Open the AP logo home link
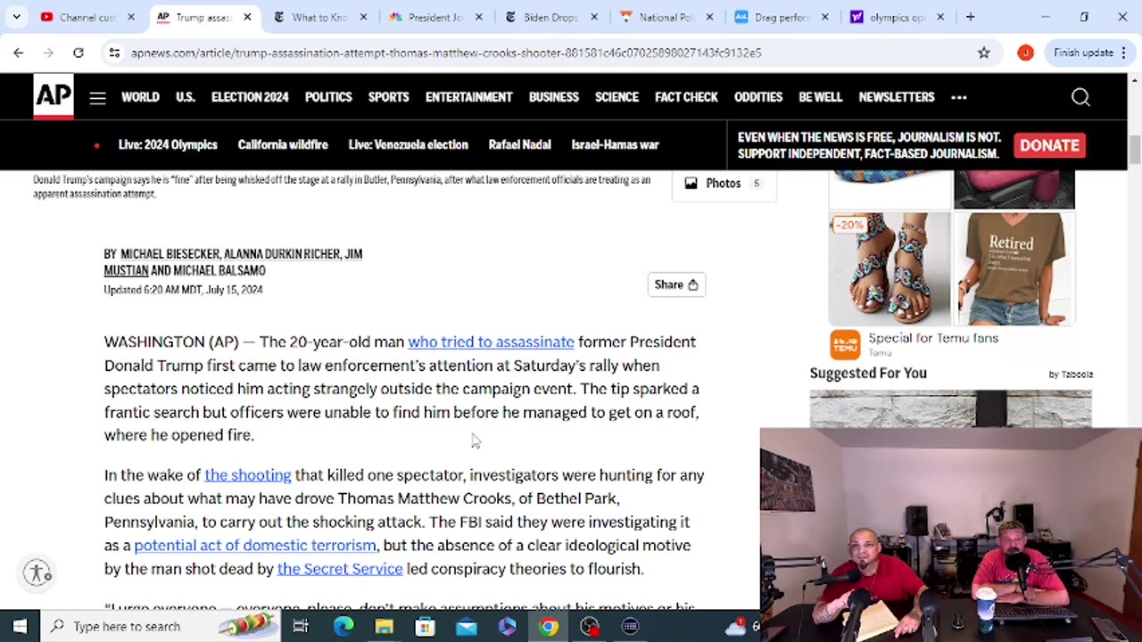1142x642 pixels. pyautogui.click(x=54, y=96)
